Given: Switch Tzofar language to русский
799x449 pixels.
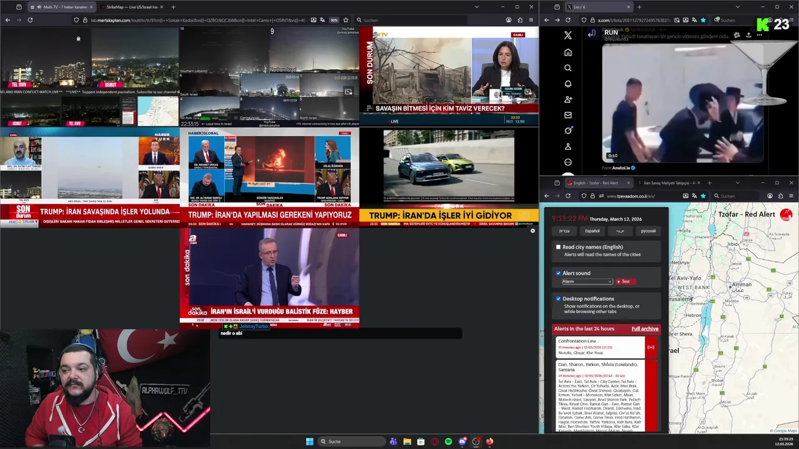Looking at the screenshot, I should [649, 231].
